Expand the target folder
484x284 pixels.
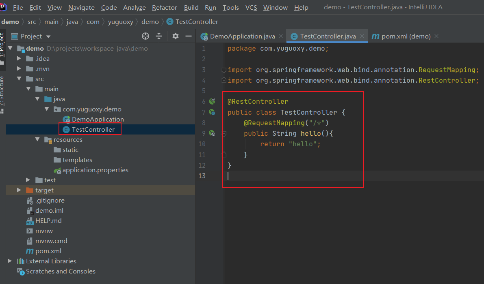(19, 190)
